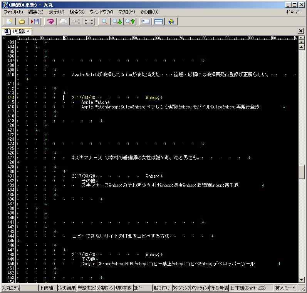Click the New file toolbar icon

coord(9,22)
